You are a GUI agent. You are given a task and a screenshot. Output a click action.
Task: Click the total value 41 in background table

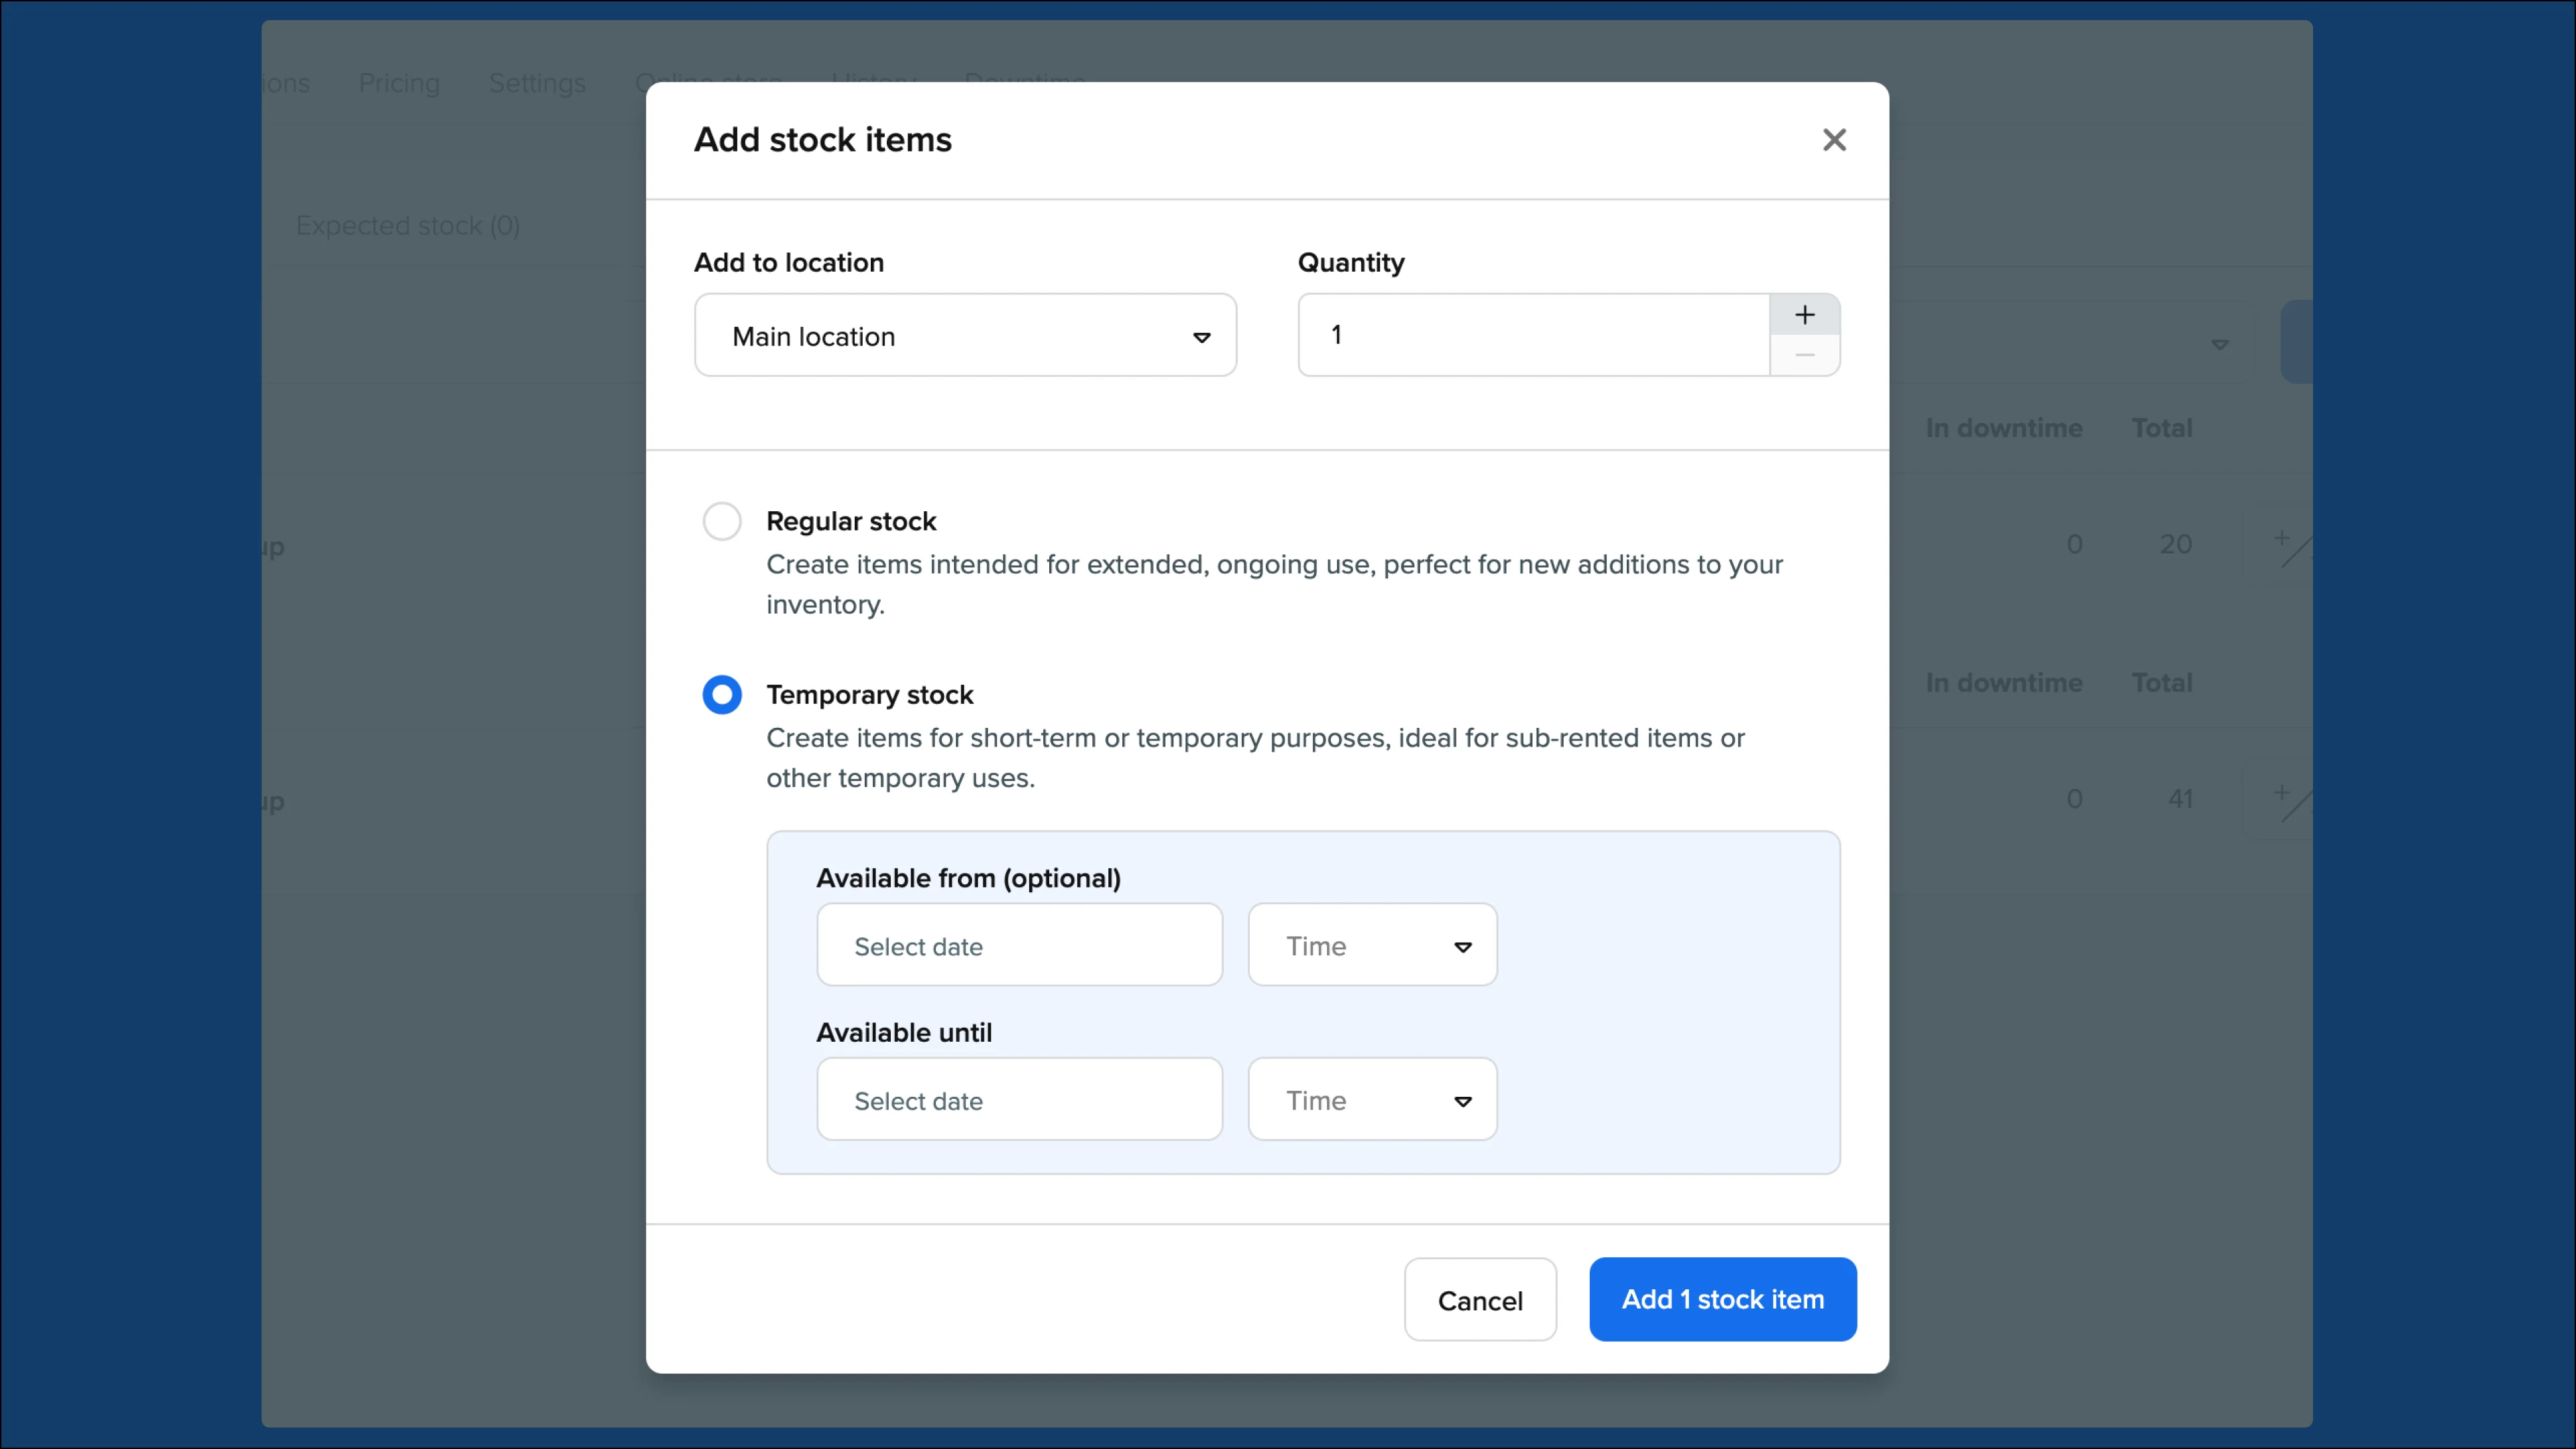point(2180,799)
